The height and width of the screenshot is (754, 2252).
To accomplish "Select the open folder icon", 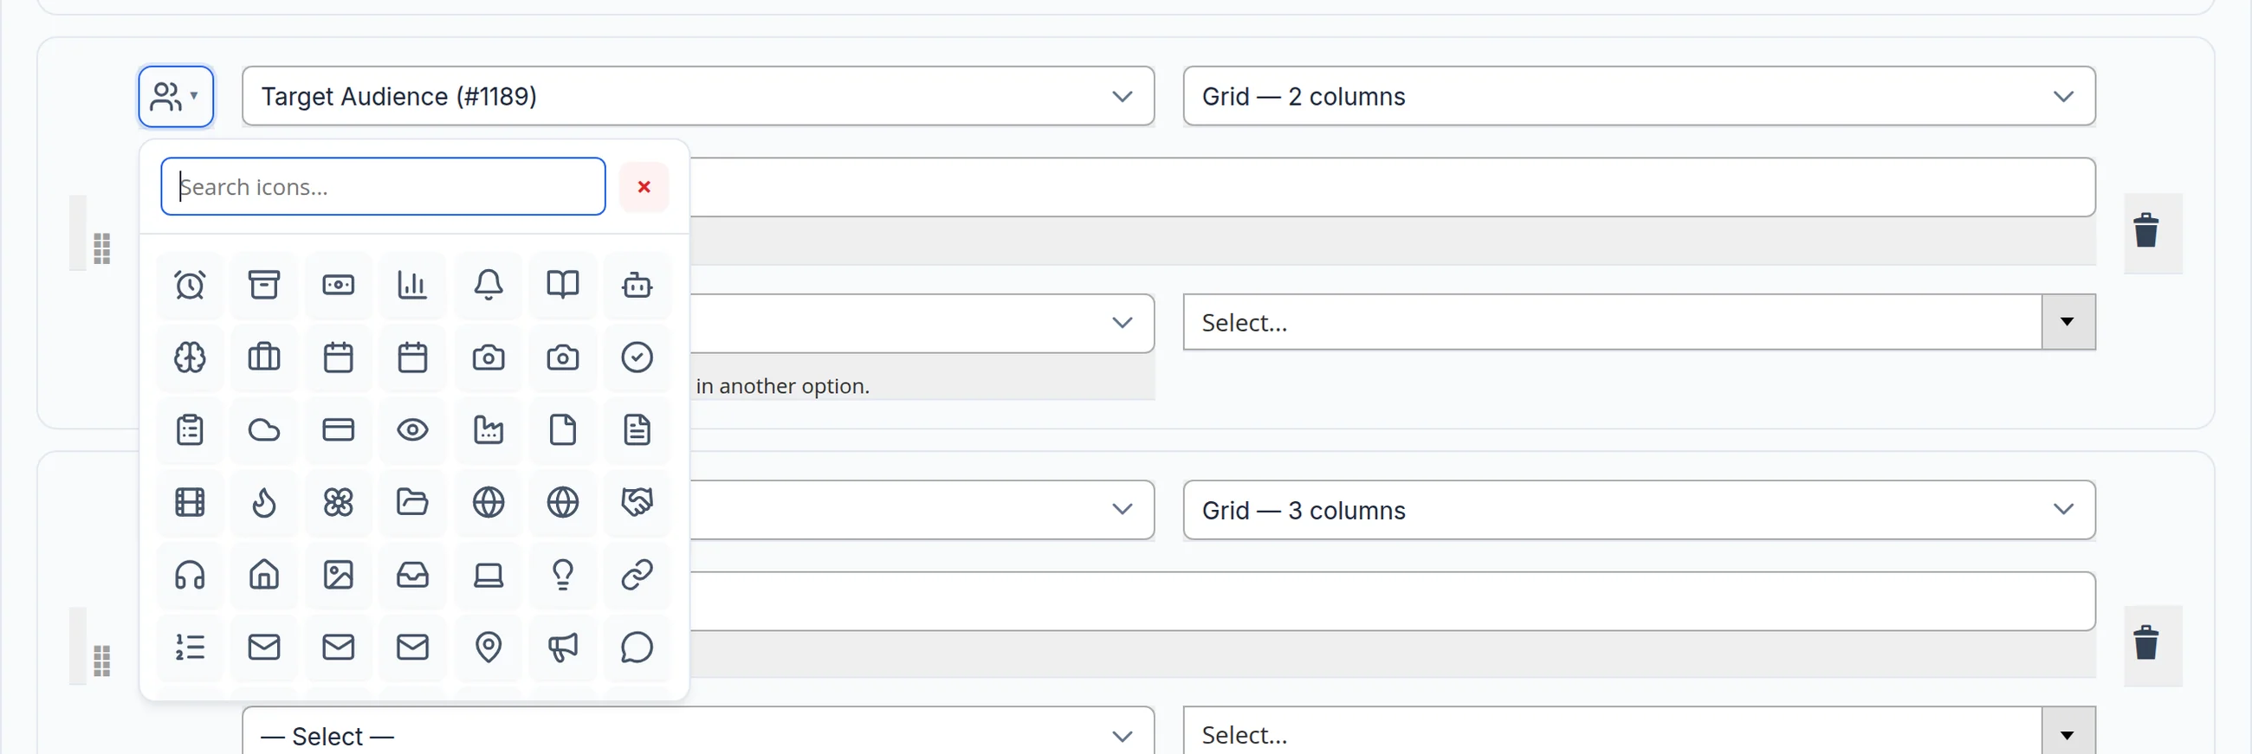I will point(412,502).
